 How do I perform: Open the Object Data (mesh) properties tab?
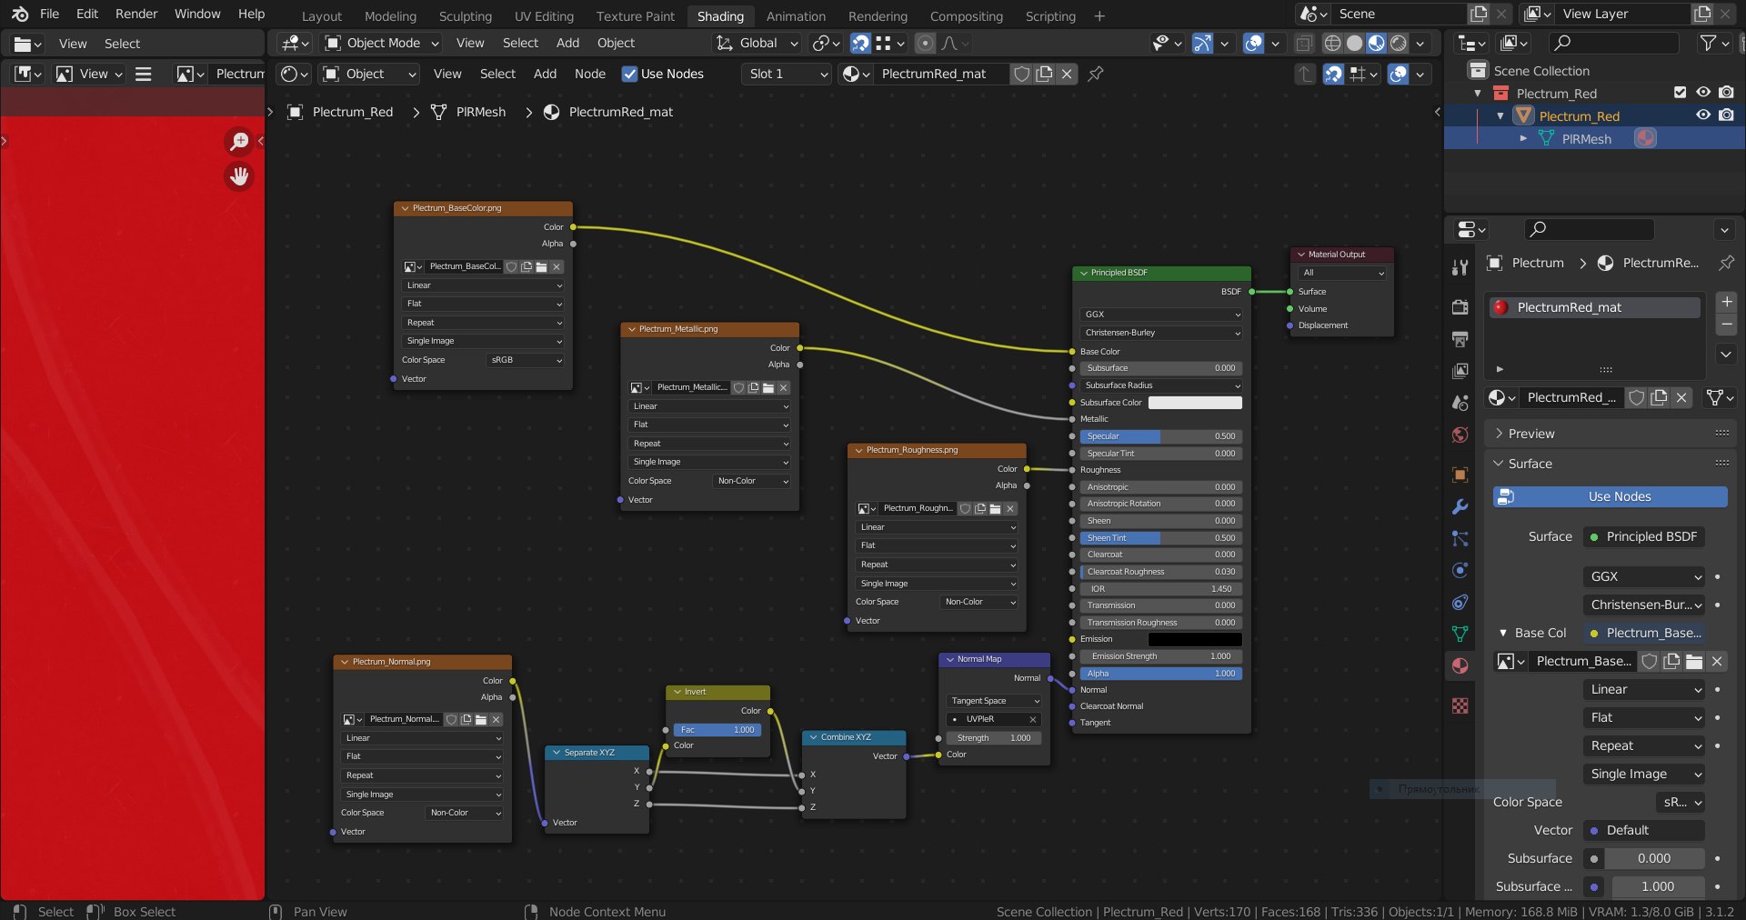click(1460, 634)
